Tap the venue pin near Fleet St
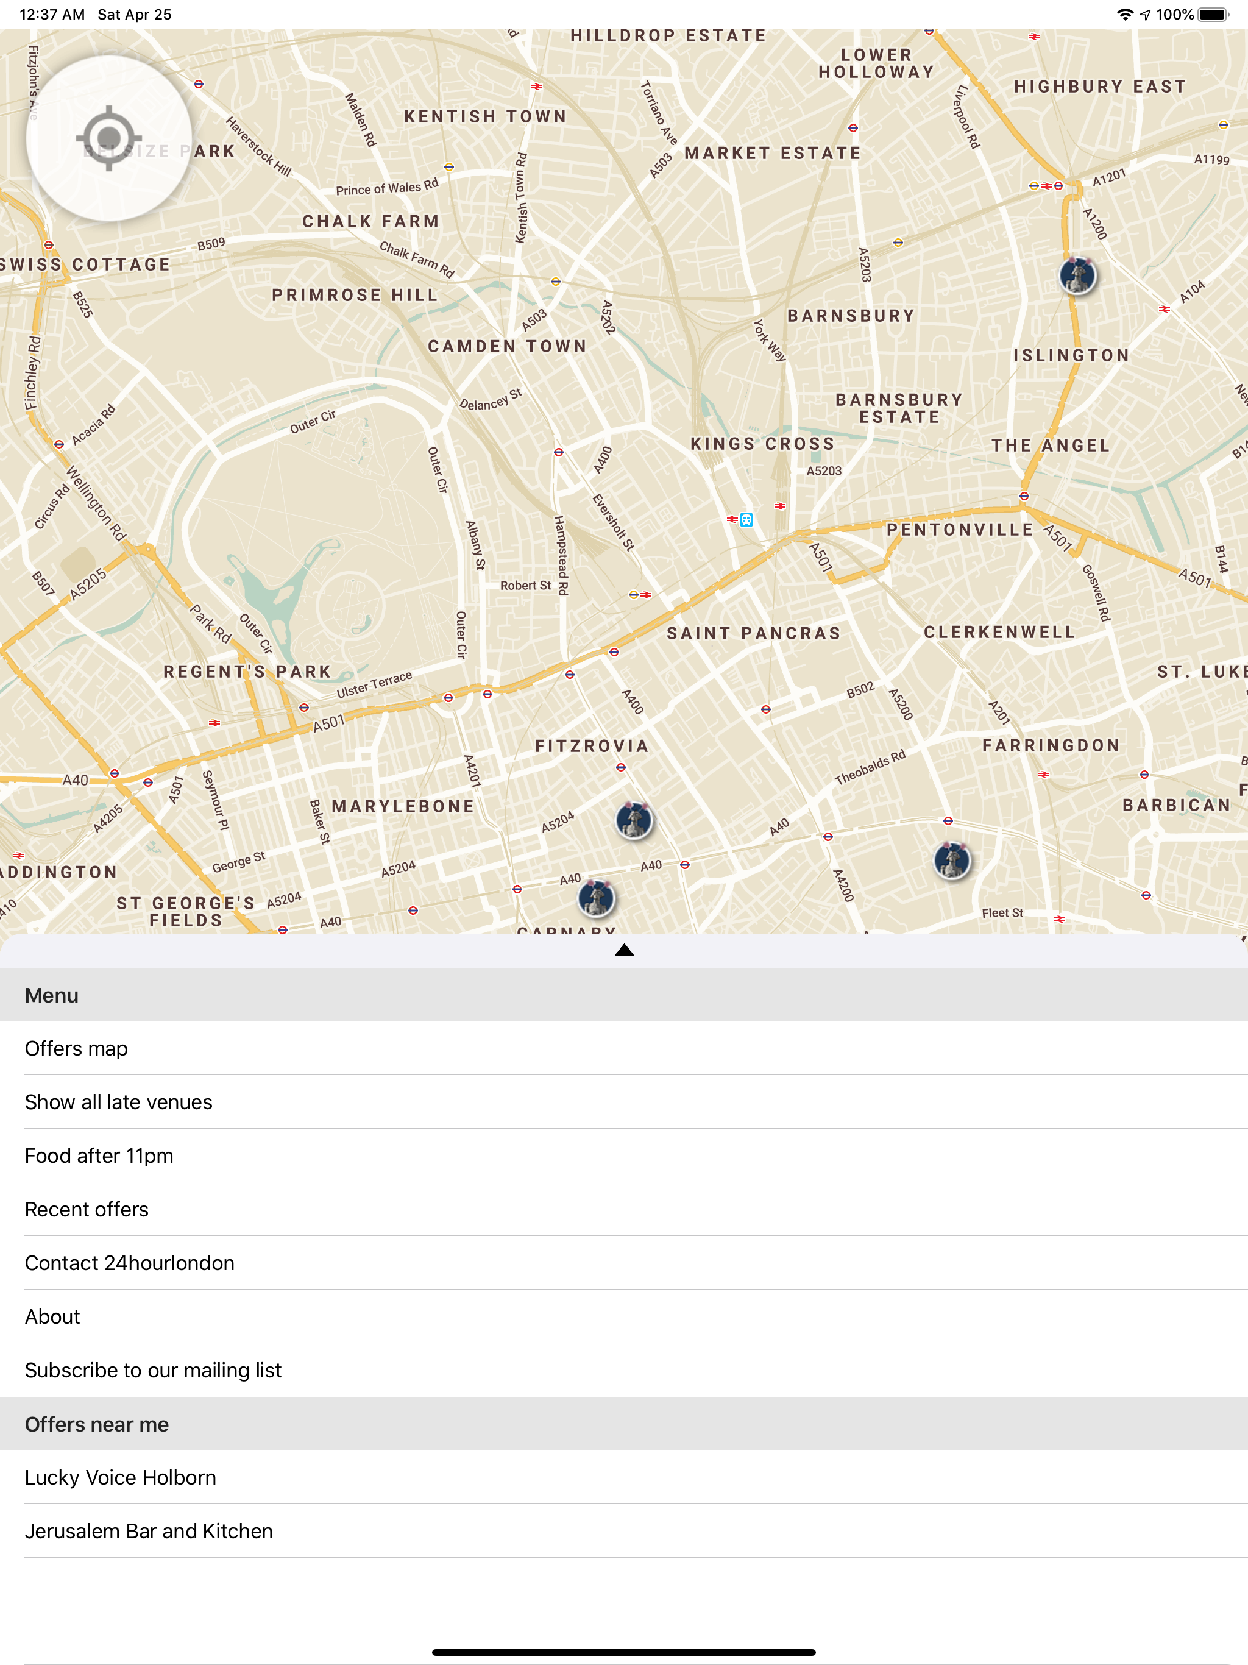 click(952, 861)
